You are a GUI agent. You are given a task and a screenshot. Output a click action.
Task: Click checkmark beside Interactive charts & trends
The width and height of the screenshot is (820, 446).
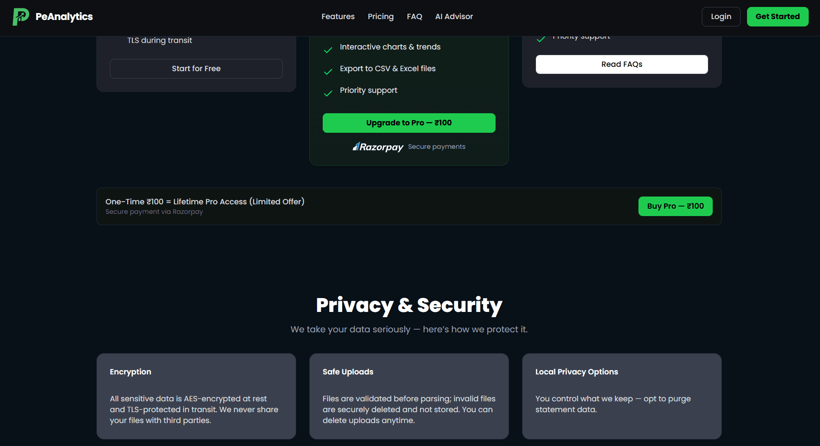tap(328, 50)
